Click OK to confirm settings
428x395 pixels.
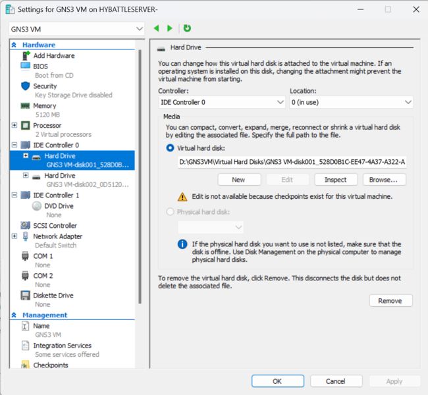278,381
